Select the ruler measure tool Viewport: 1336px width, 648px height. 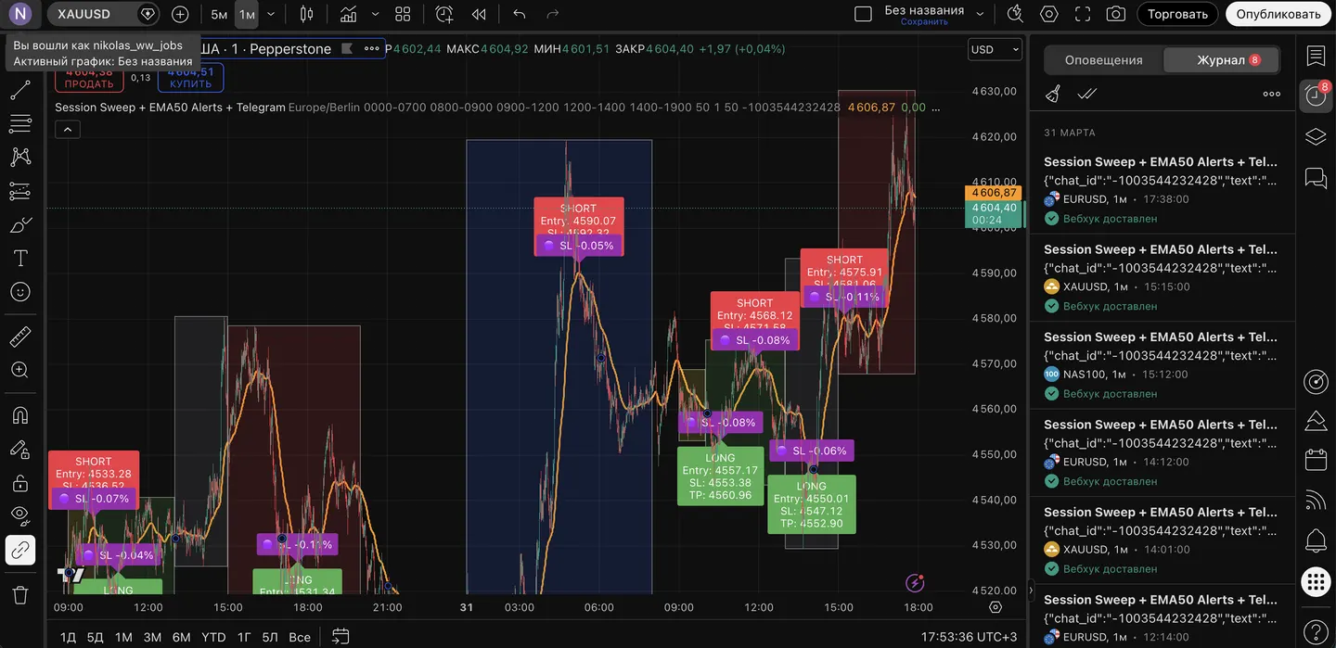19,336
